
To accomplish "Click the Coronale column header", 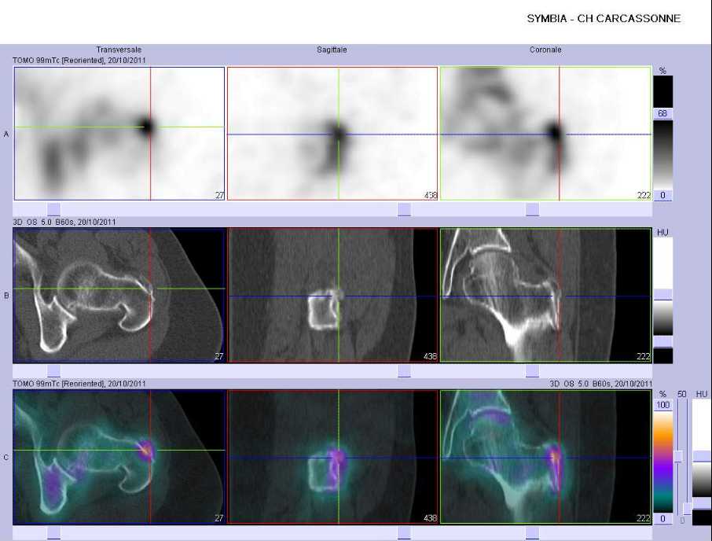I will 545,50.
